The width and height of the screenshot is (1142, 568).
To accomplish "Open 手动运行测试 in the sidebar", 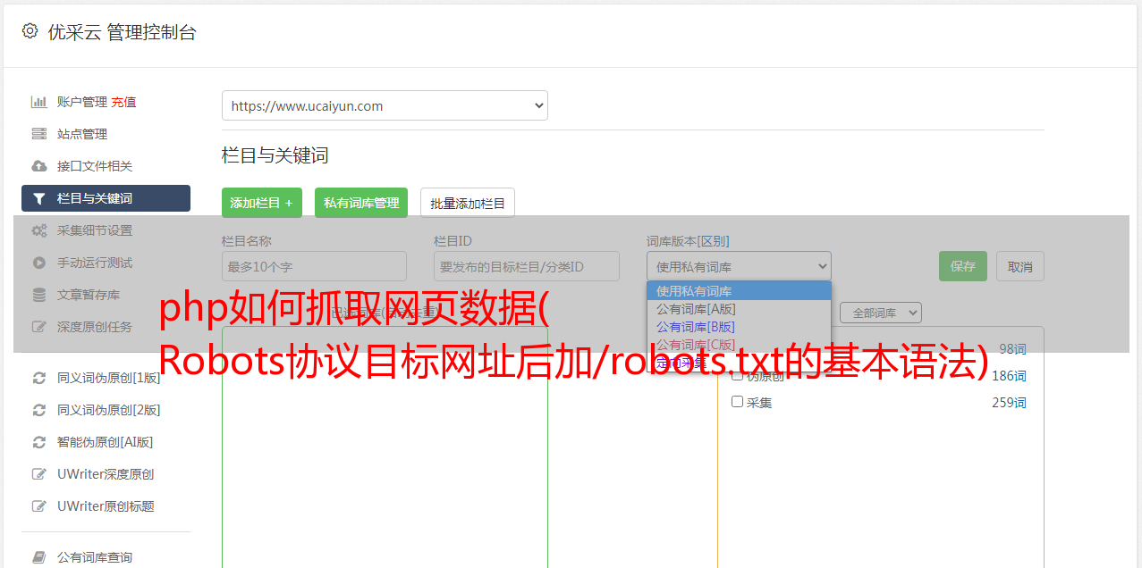I will 95,263.
